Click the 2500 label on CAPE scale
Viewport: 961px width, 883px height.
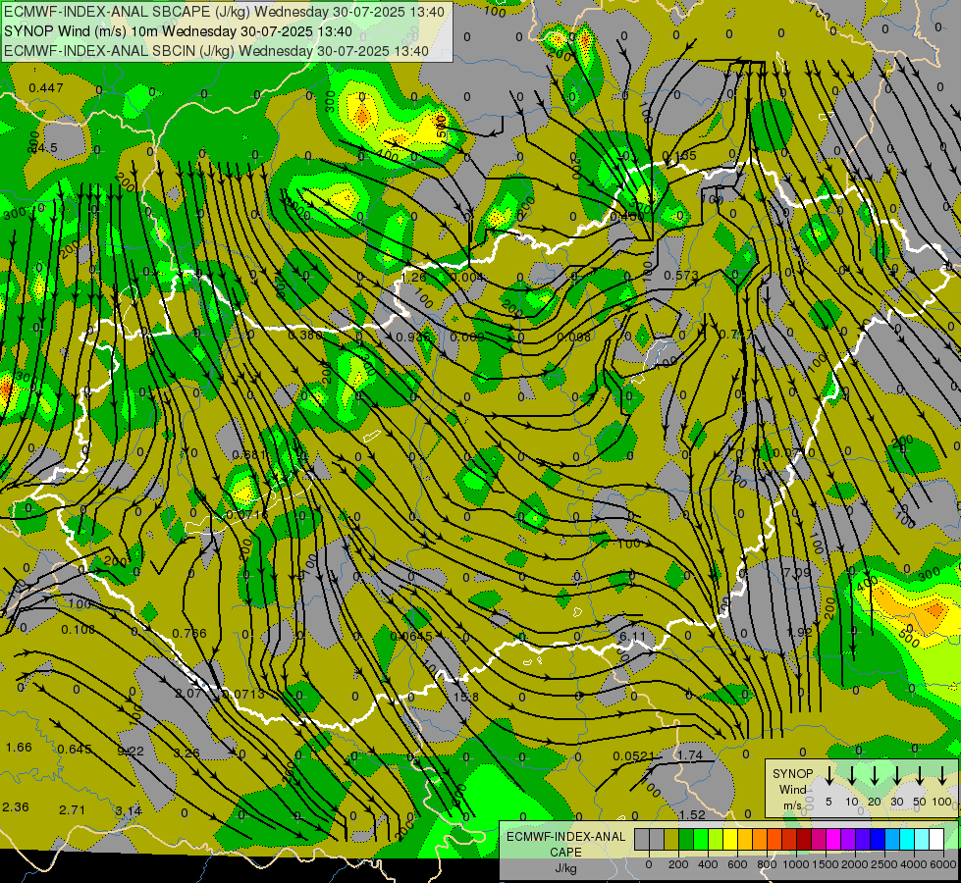pos(883,864)
